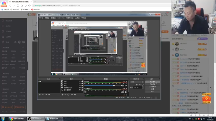This screenshot has height=121, width=216.
Task: Click the stop streaming button in OBS
Action: pyautogui.click(x=153, y=82)
